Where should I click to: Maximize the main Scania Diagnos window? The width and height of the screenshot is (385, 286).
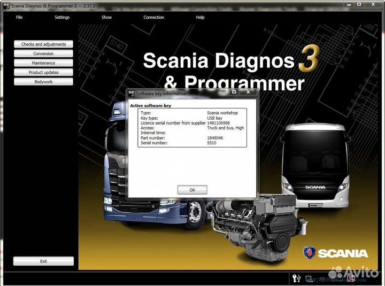359,4
